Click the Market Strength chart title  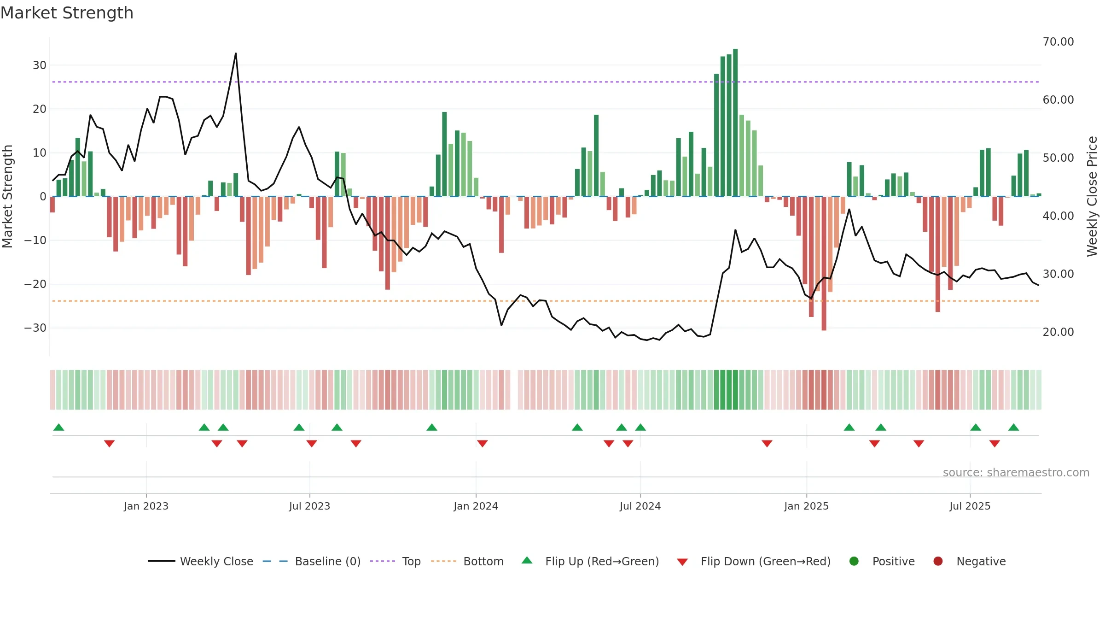[x=67, y=13]
